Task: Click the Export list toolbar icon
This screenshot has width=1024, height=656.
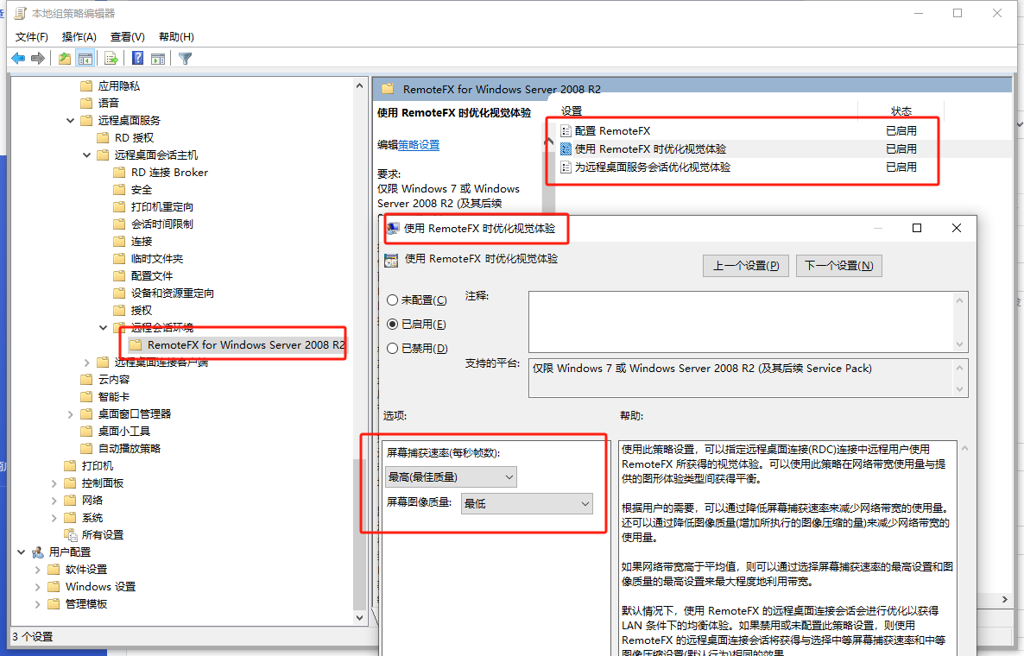Action: tap(111, 59)
